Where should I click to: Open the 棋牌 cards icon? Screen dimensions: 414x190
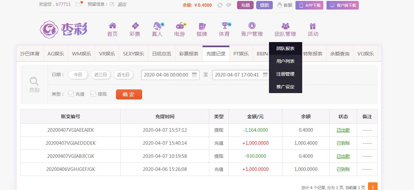click(202, 26)
